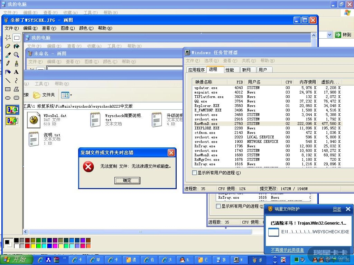
Task: Sort processes by the 内存使用 column header
Action: click(x=307, y=82)
